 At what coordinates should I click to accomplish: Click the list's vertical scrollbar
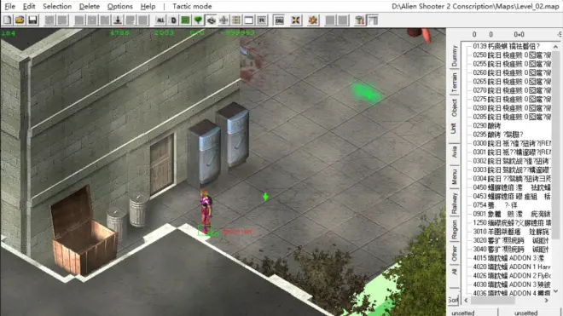tap(555, 169)
